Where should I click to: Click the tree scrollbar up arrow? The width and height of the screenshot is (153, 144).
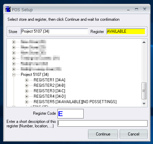point(144,42)
